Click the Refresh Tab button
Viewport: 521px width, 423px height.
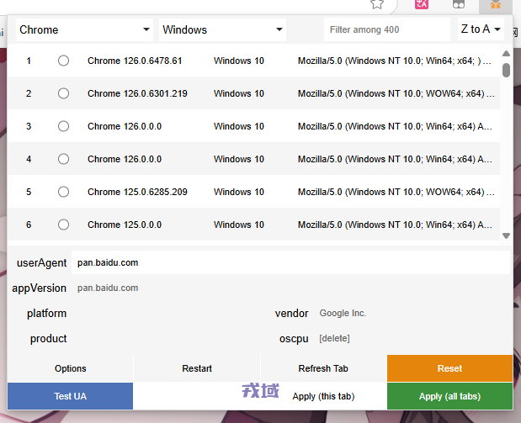point(323,368)
